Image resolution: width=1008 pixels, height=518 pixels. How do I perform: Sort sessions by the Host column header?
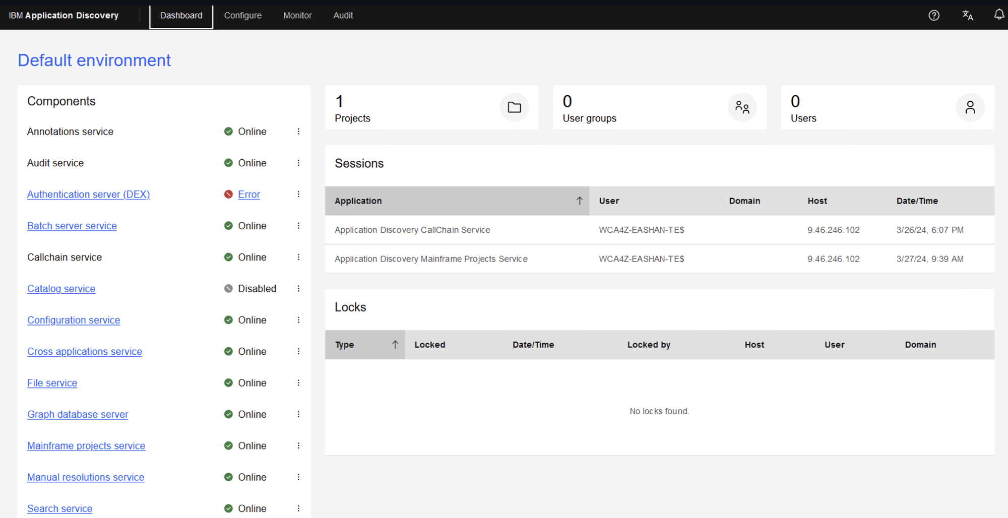pos(817,201)
